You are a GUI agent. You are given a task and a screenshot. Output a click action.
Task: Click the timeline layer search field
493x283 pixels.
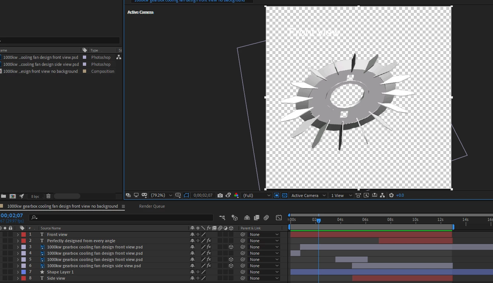point(122,218)
